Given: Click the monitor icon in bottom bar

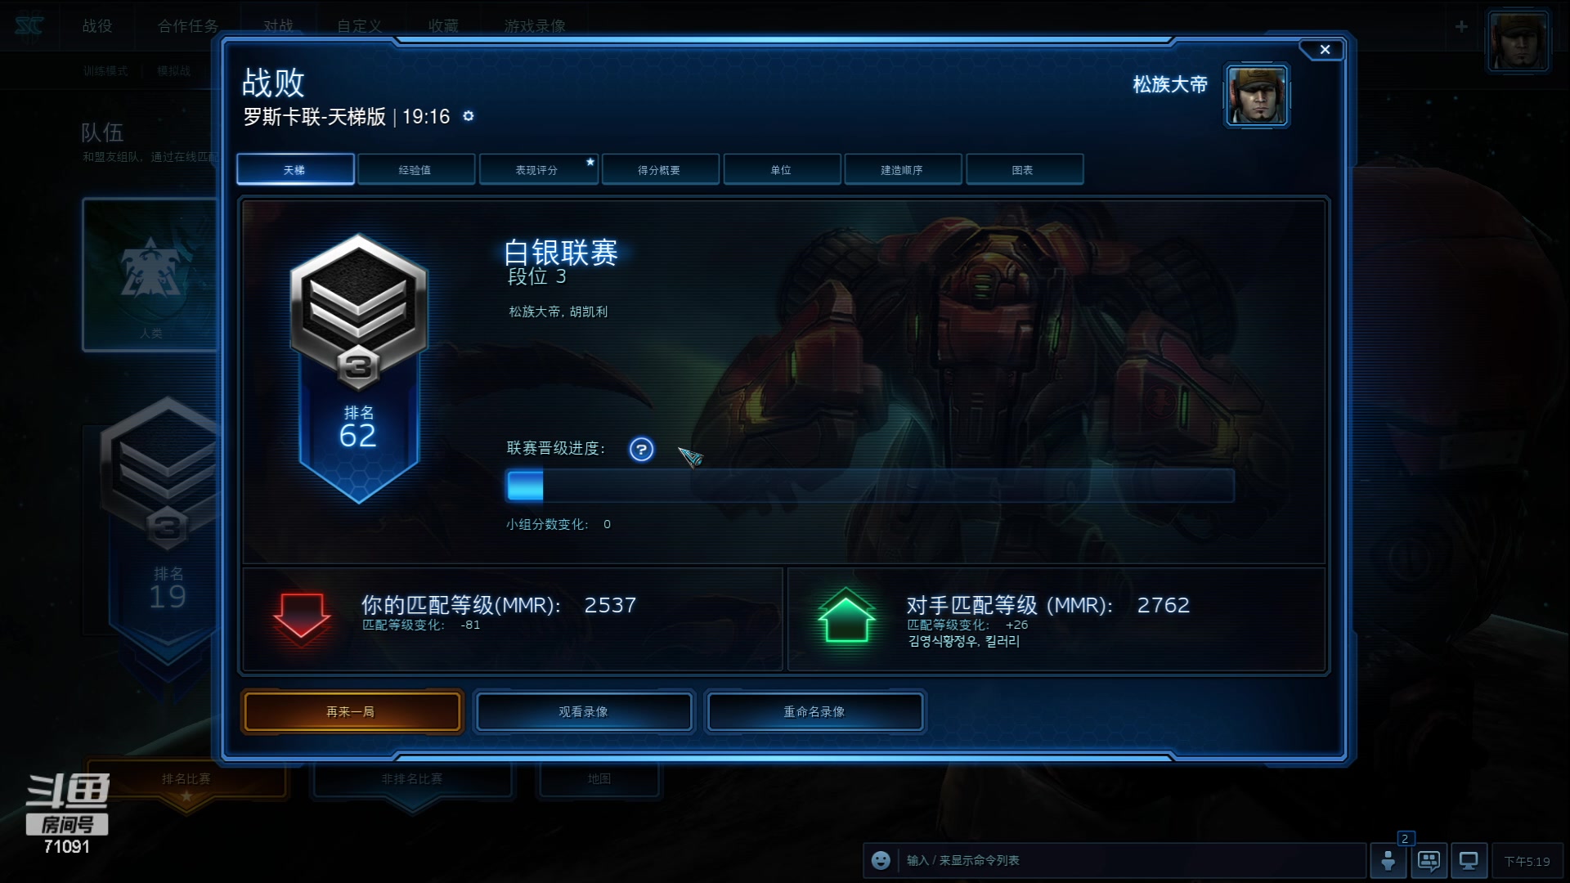Looking at the screenshot, I should tap(1469, 860).
